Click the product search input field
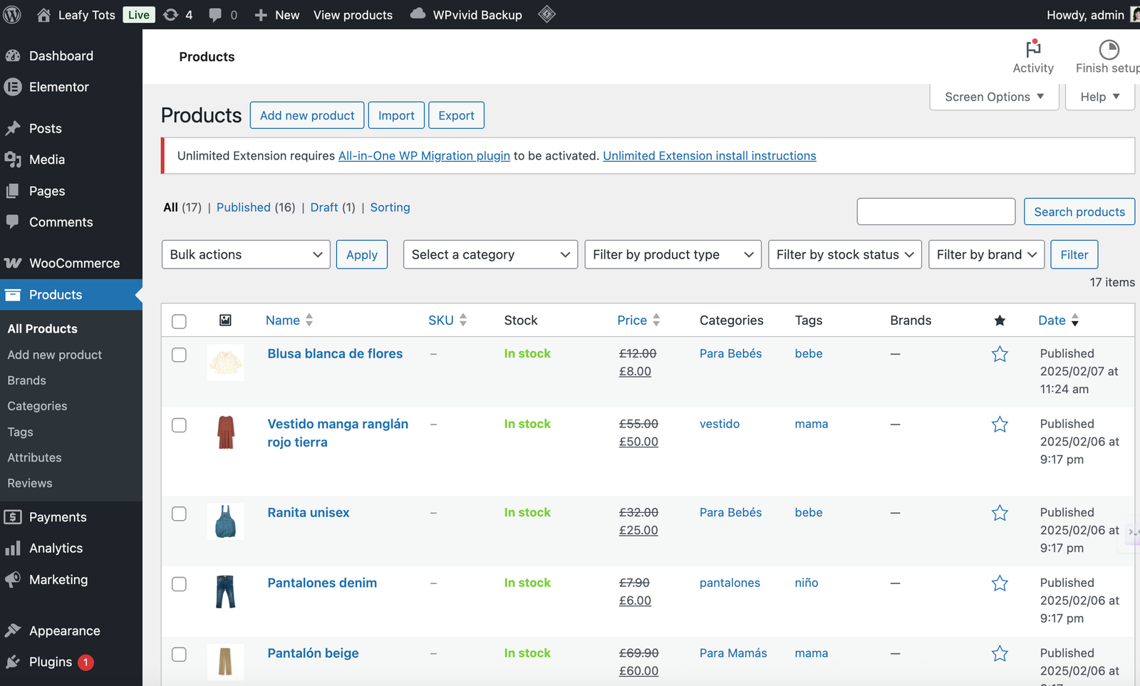The height and width of the screenshot is (686, 1140). pos(936,212)
